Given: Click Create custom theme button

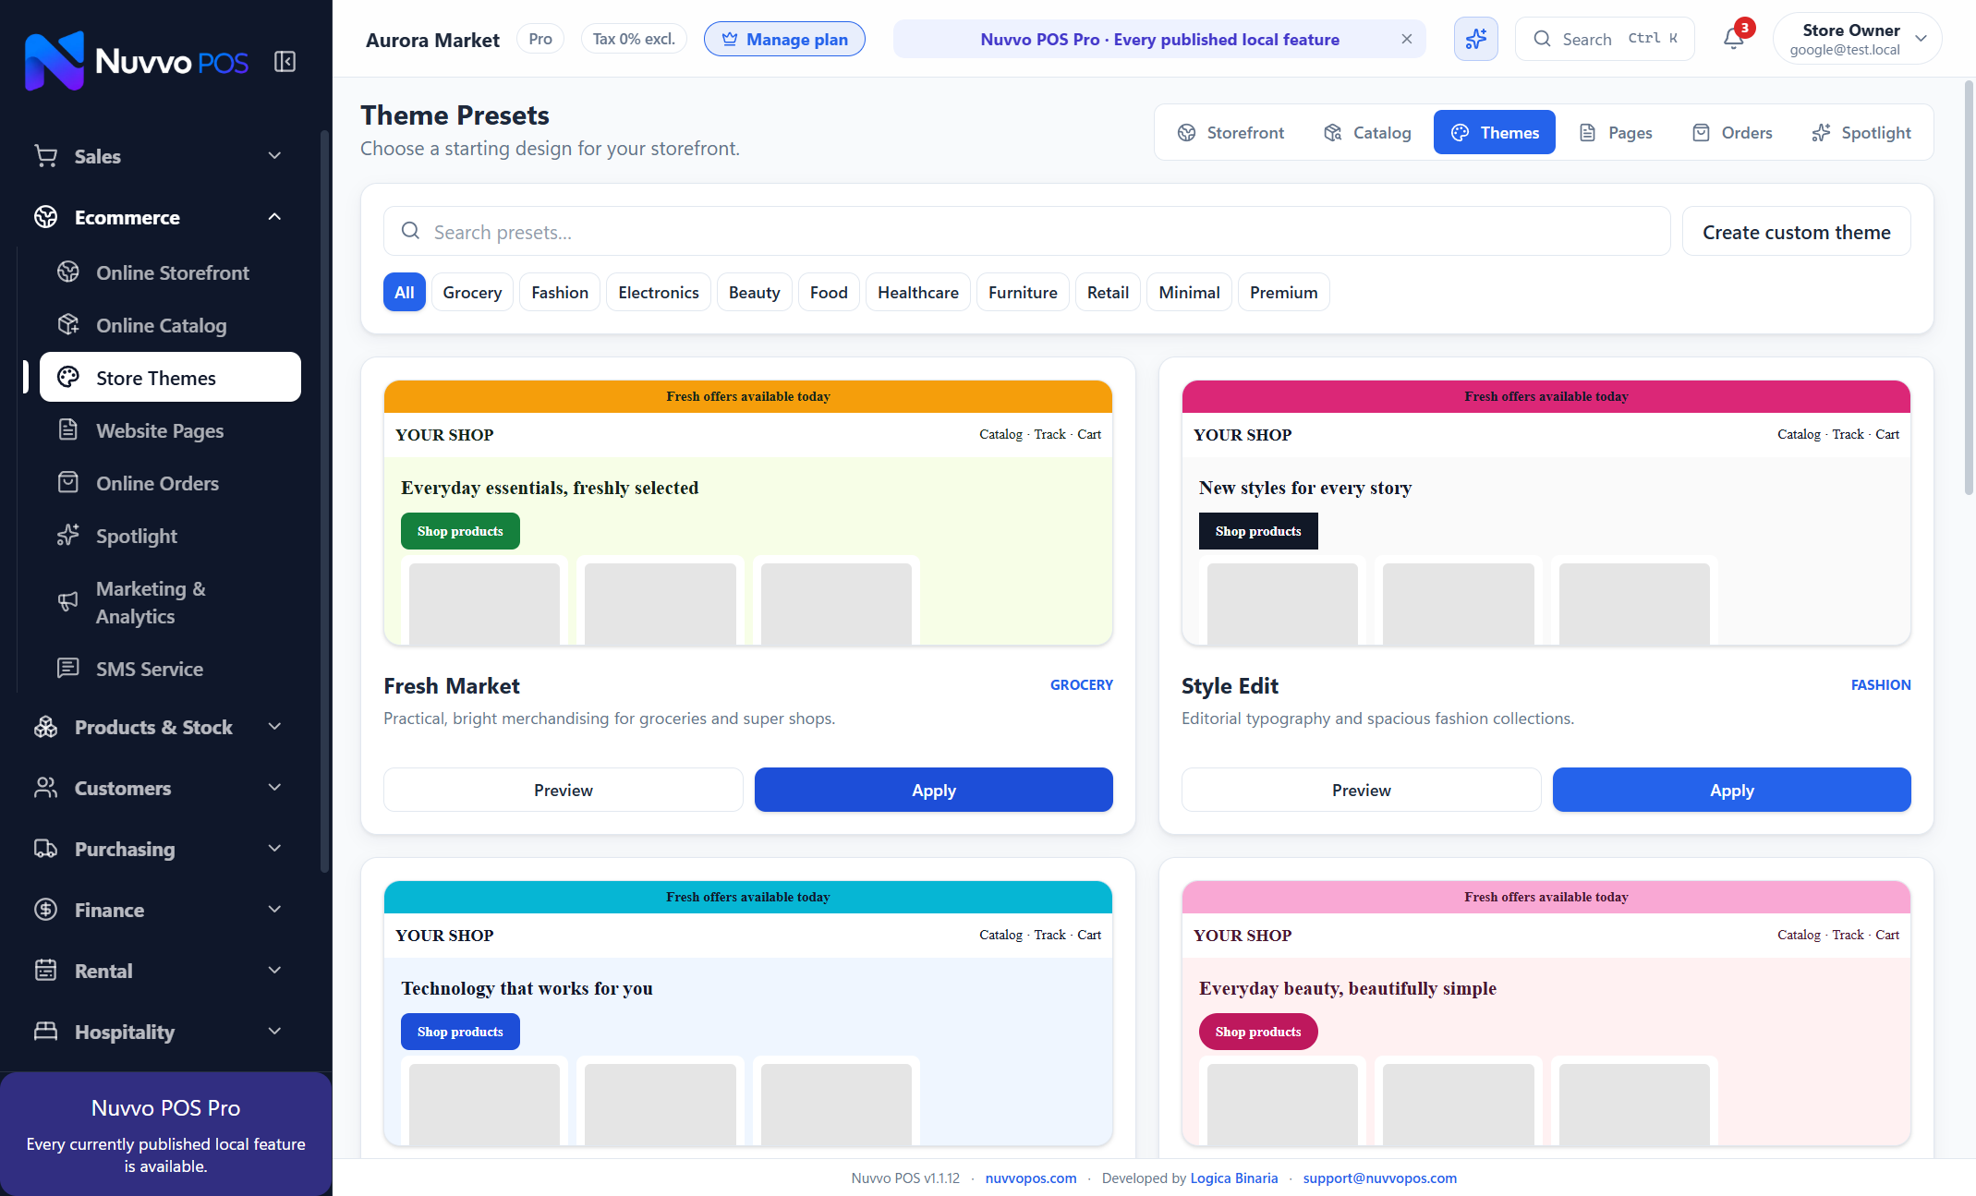Looking at the screenshot, I should click(x=1796, y=232).
